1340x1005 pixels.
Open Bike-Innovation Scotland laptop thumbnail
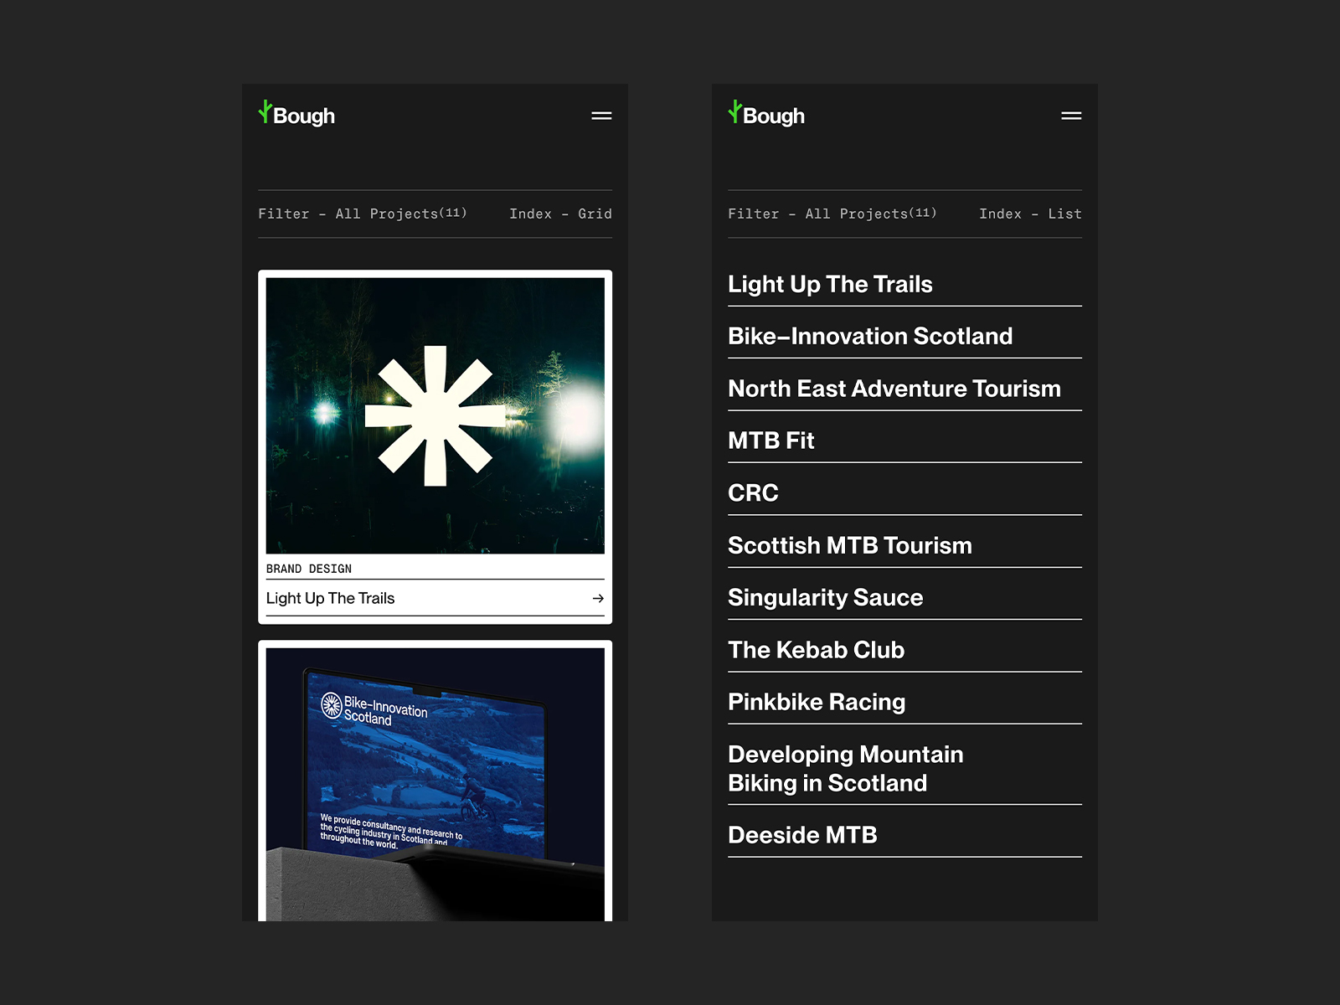pos(435,783)
